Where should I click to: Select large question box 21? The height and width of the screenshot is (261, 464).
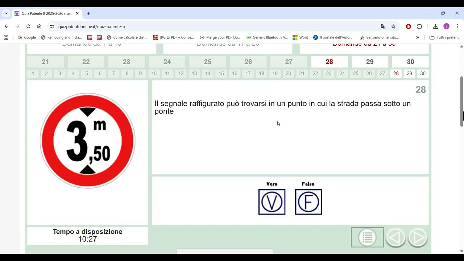[x=45, y=62]
